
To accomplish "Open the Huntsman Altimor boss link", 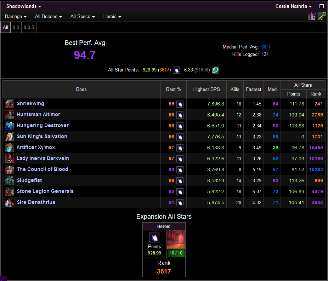I will click(x=39, y=114).
